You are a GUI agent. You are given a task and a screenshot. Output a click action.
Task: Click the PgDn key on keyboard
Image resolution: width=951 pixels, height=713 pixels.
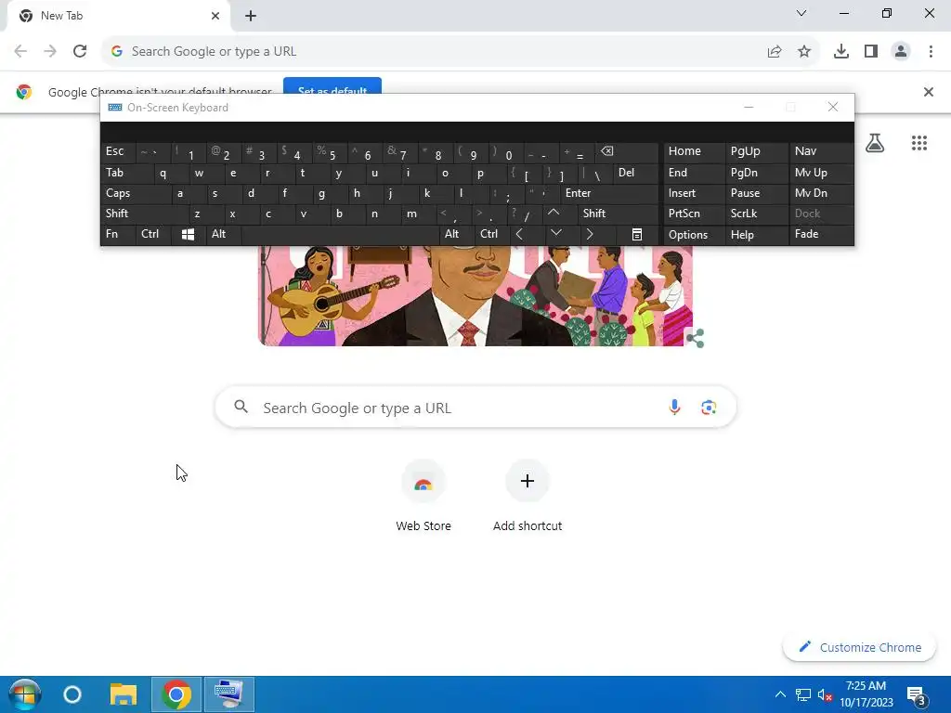(x=756, y=173)
